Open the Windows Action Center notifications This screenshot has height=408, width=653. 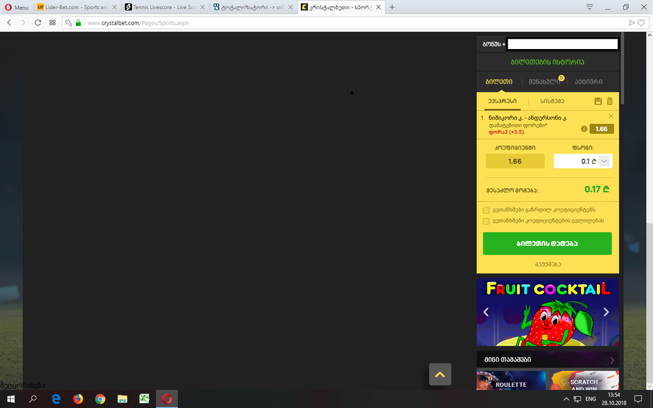(638, 399)
